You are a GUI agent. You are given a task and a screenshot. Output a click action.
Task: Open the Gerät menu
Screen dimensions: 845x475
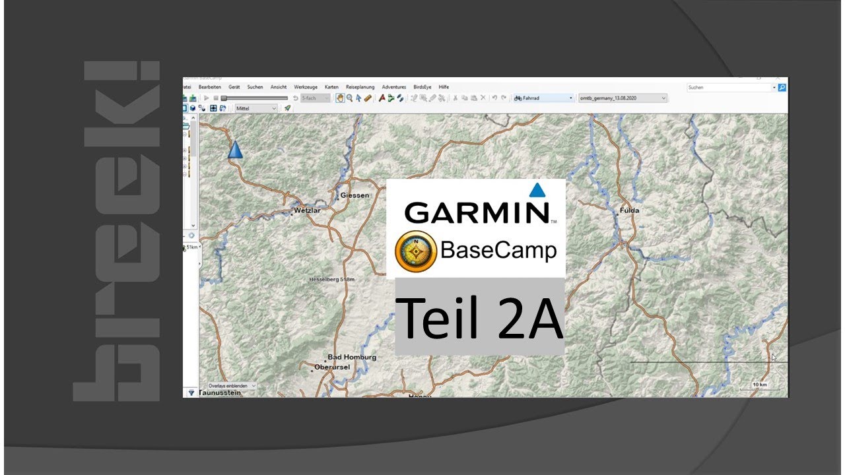tap(234, 87)
